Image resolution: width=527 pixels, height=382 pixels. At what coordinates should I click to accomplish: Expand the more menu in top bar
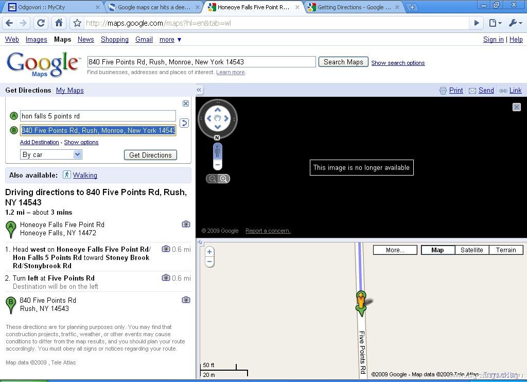pos(170,39)
